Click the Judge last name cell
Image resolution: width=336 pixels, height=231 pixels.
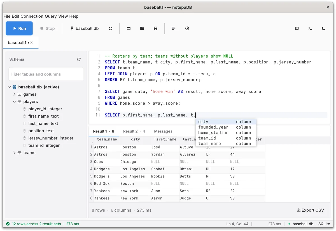tap(193, 198)
